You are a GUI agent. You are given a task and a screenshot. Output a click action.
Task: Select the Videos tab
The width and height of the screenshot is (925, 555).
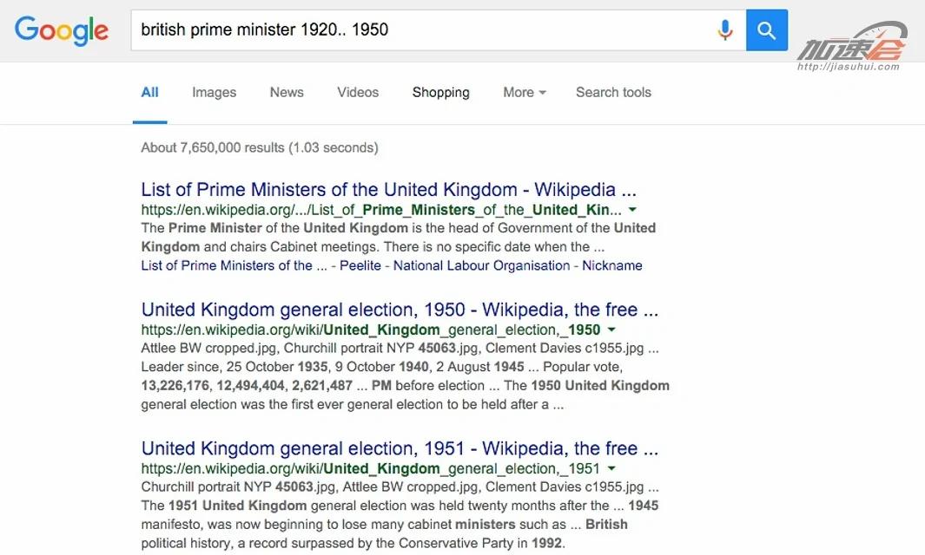358,92
